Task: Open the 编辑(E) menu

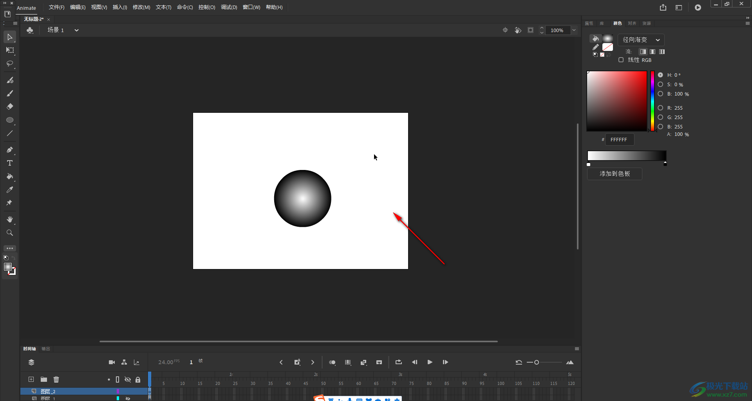Action: tap(78, 7)
